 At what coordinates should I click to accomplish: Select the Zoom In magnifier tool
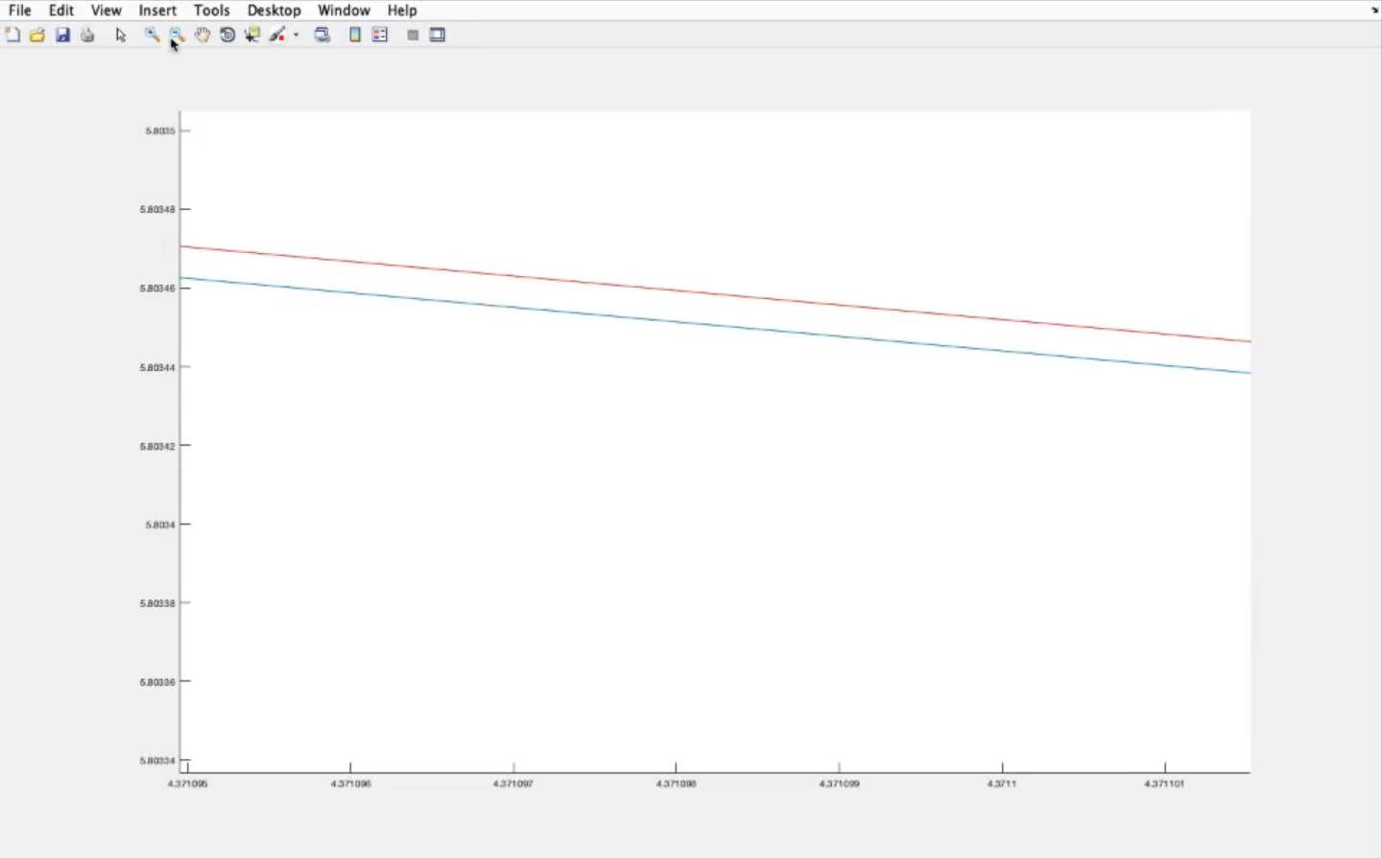[x=152, y=35]
